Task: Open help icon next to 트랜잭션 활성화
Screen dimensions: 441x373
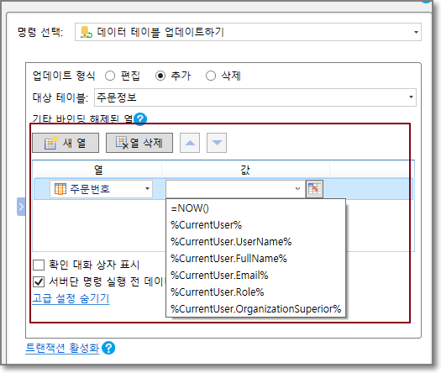Action: point(108,348)
